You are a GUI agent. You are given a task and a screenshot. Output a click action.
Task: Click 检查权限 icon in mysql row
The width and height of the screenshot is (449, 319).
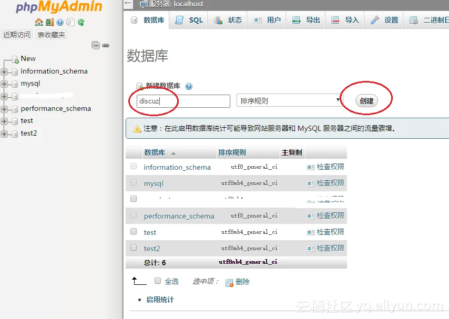[x=311, y=183]
